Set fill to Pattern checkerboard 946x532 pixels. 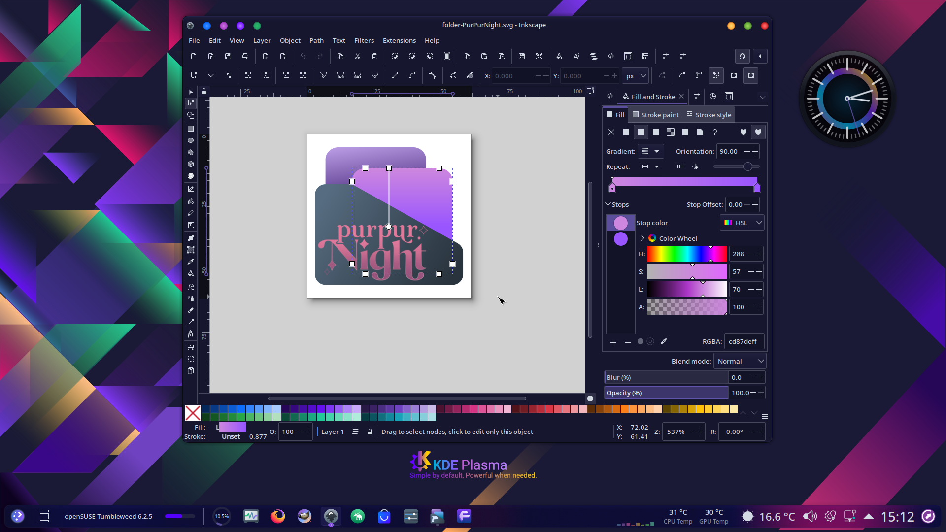[671, 132]
